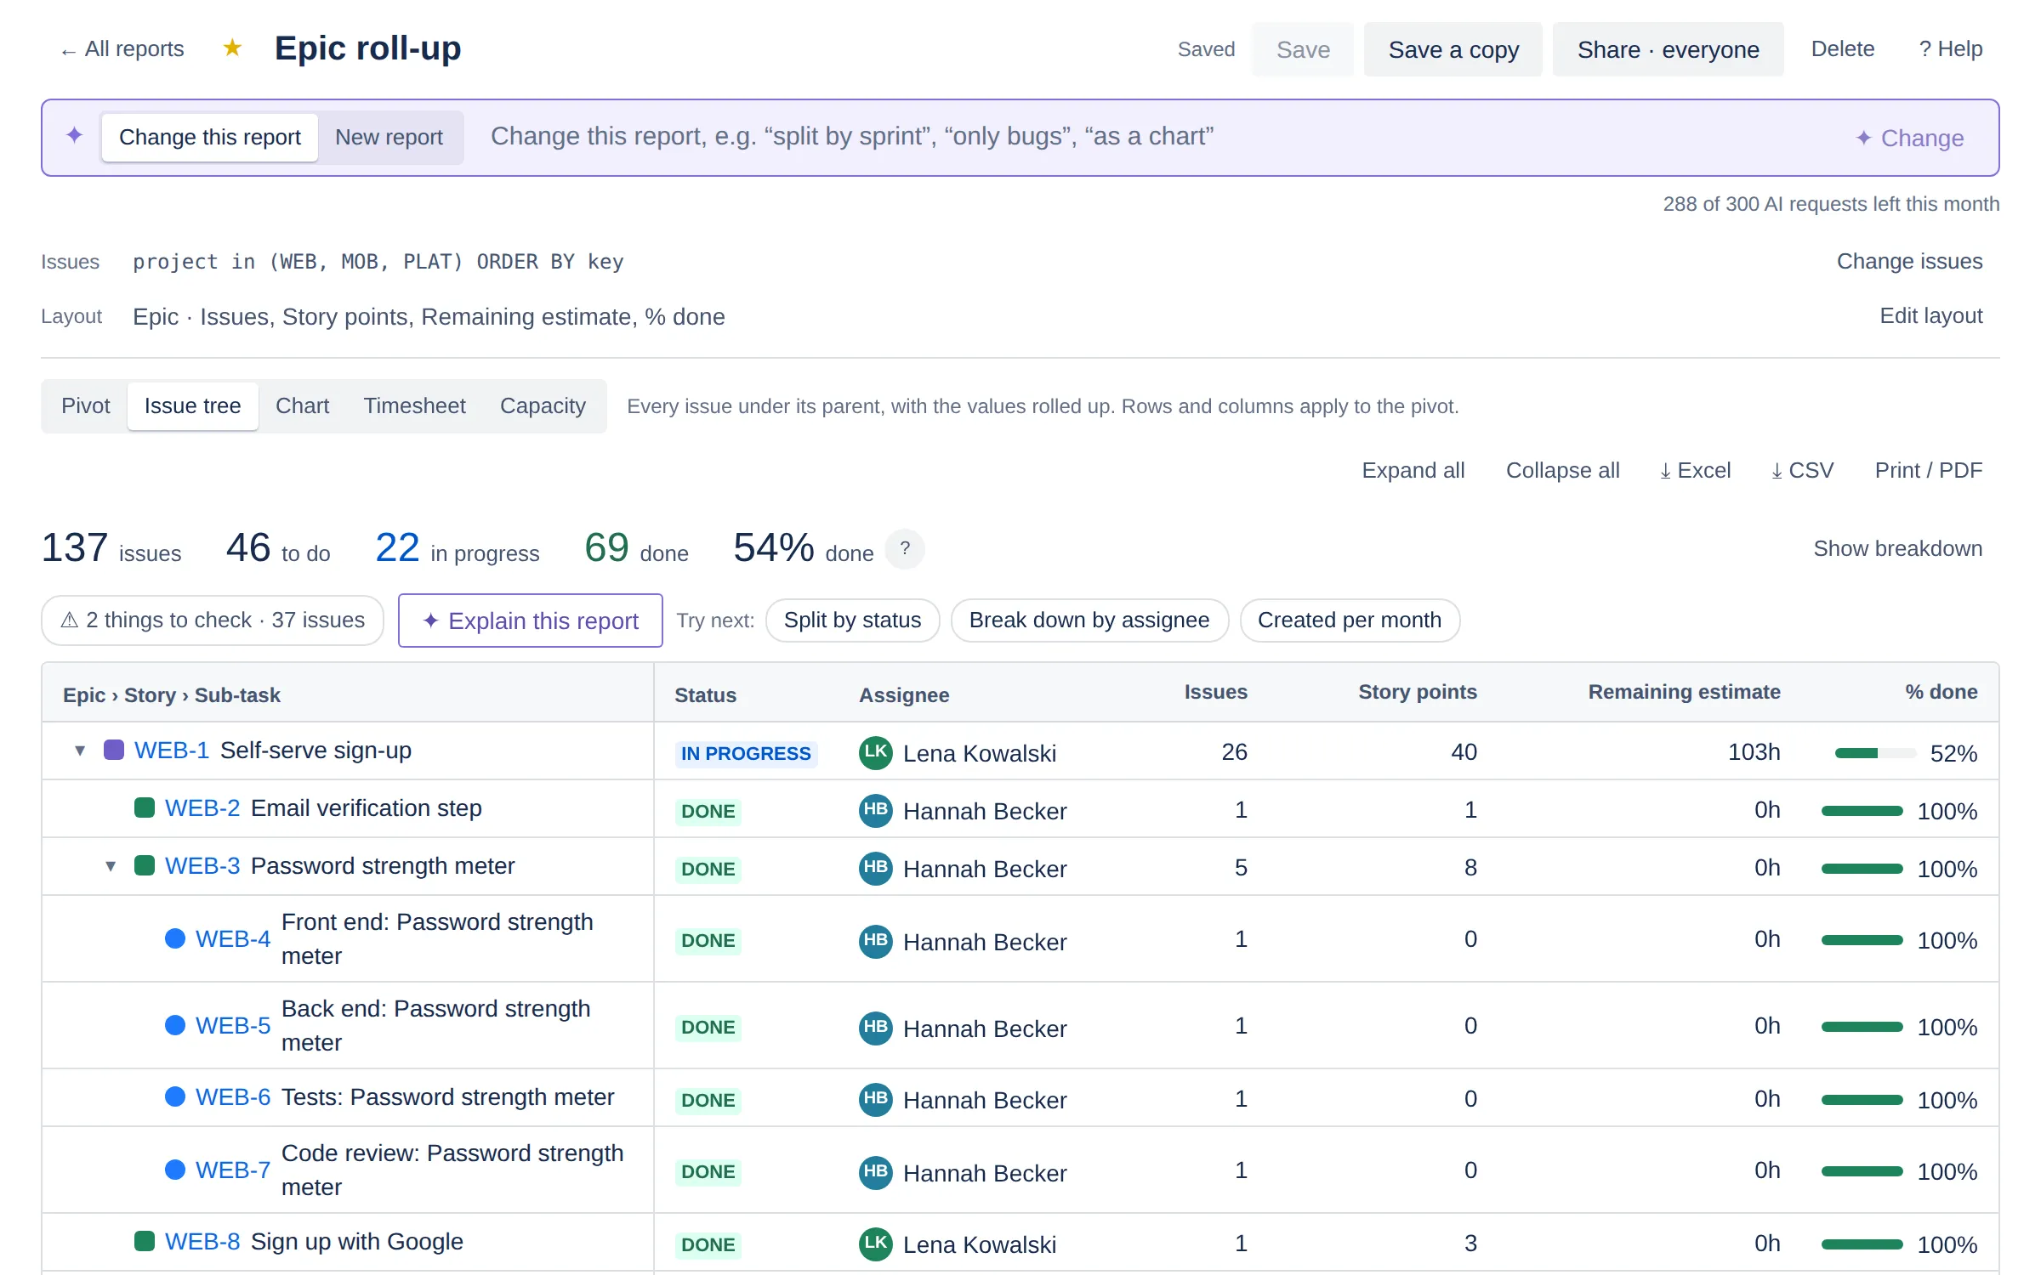Click Break down by assignee suggestion
This screenshot has height=1275, width=2041.
click(1089, 620)
